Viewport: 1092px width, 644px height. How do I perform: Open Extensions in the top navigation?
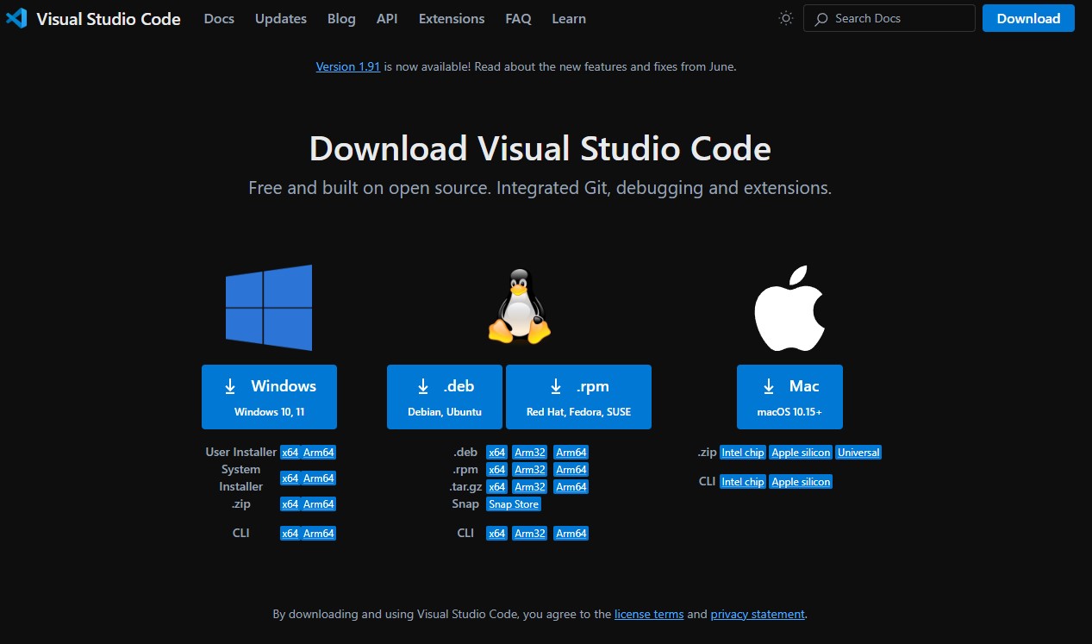pyautogui.click(x=452, y=18)
